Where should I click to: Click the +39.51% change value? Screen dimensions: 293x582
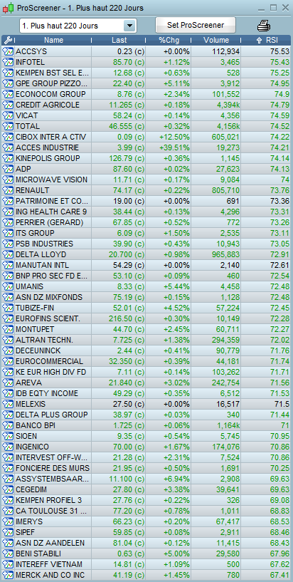point(174,147)
